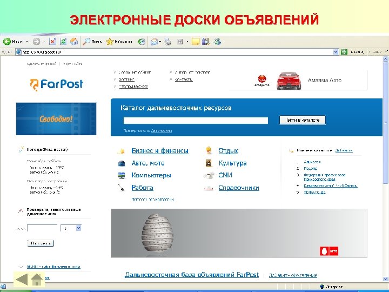The height and width of the screenshot is (292, 389).
Task: Open the 'СМИ' category link
Action: coord(225,175)
